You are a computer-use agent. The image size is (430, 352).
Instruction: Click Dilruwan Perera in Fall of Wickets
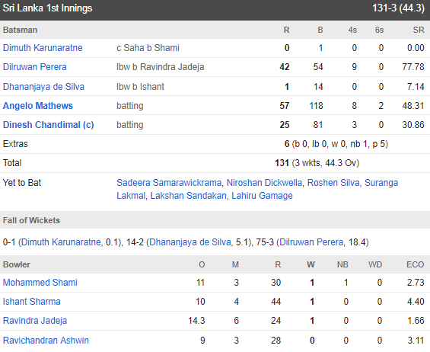[x=311, y=242]
